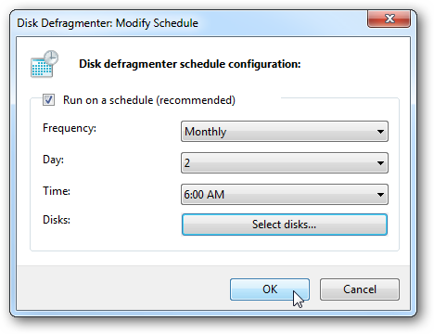This screenshot has height=334, width=434.
Task: Click the dialog title bar text
Action: 108,23
